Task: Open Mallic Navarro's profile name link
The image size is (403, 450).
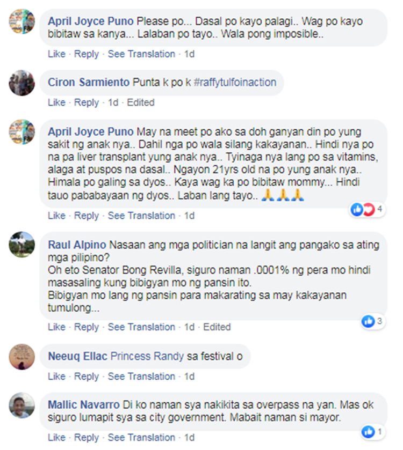Action: pyautogui.click(x=84, y=404)
